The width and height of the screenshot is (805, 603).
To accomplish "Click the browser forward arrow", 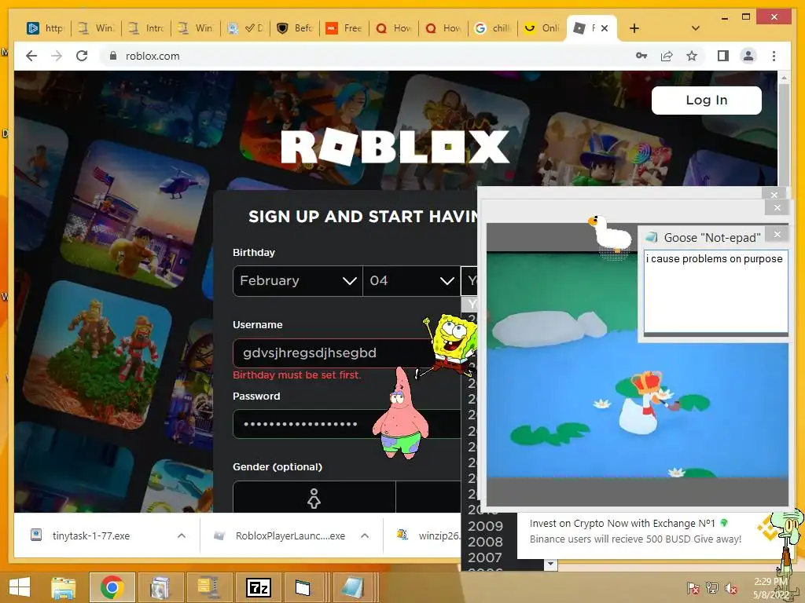I will pyautogui.click(x=57, y=56).
